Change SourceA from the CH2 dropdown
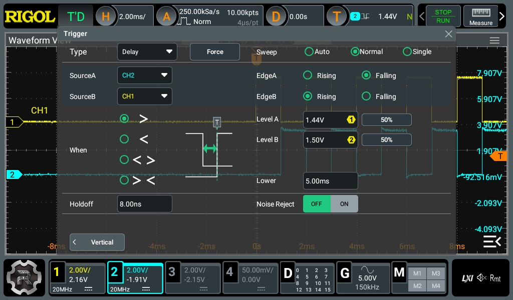This screenshot has width=513, height=300. [144, 75]
